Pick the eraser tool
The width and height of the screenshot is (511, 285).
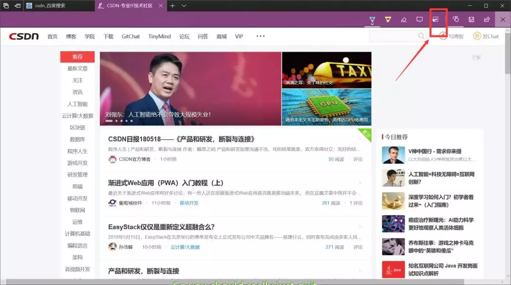[x=404, y=19]
